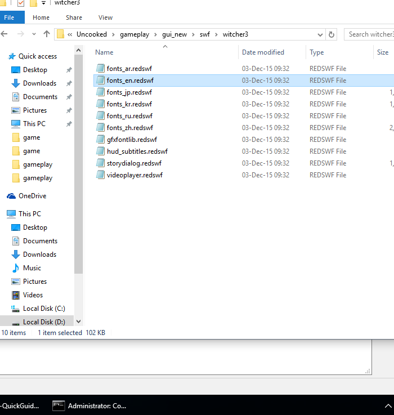Sort files by the Size column
394x415 pixels.
(383, 52)
